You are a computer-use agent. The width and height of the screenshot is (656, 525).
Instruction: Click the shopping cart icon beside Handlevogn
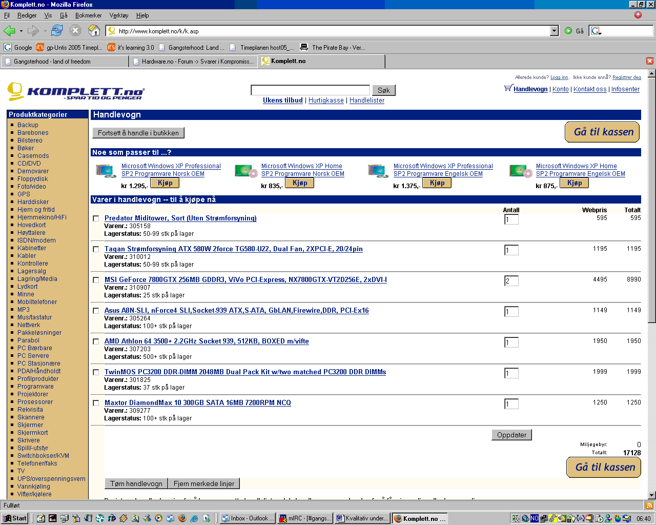pyautogui.click(x=508, y=88)
